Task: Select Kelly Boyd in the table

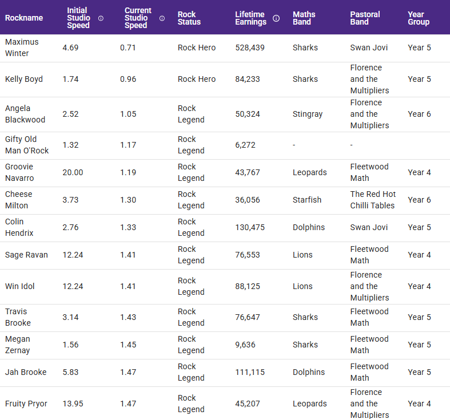Action: tap(24, 79)
